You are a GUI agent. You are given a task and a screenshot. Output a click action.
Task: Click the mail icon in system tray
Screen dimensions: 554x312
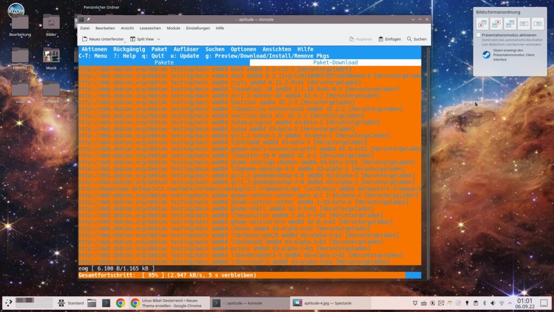tap(441, 303)
